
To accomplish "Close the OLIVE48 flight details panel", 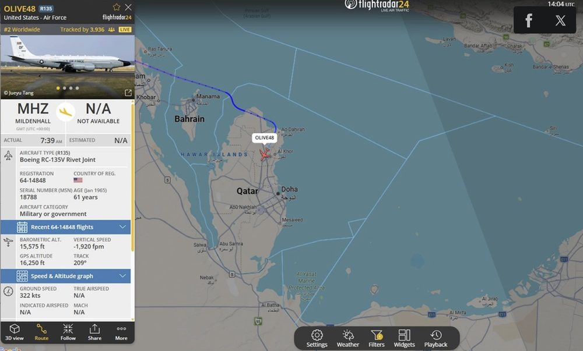I will click(x=128, y=7).
